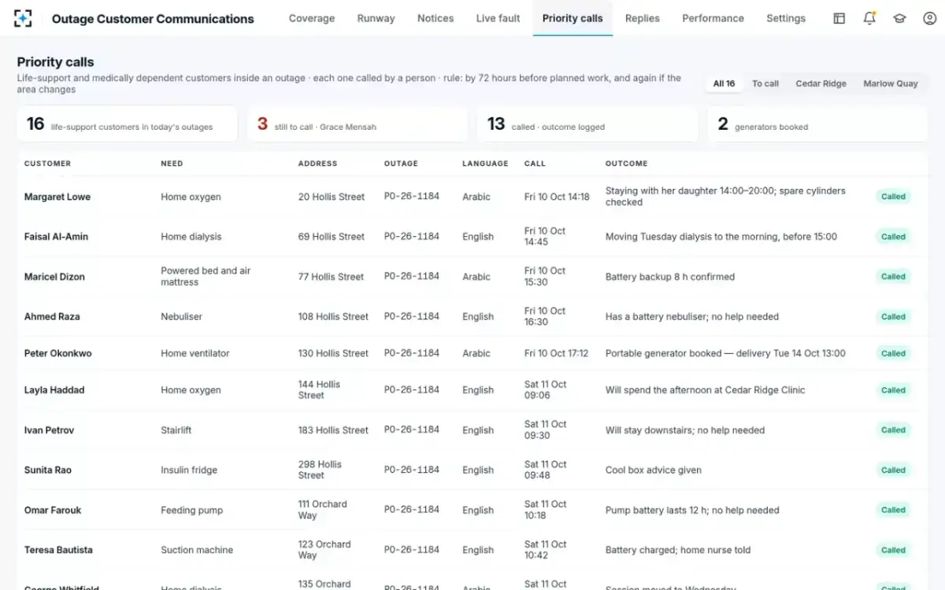Open the training cap icon

[899, 18]
